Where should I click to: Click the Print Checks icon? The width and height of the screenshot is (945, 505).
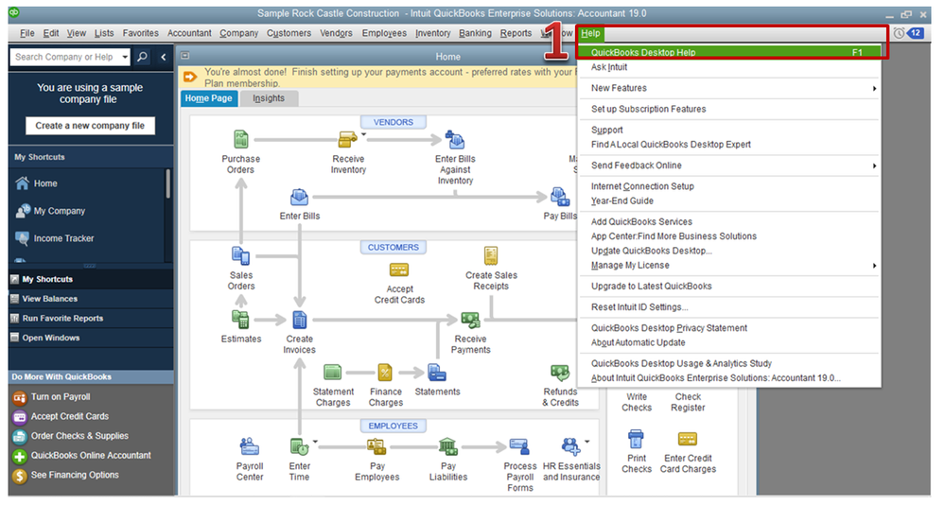pyautogui.click(x=636, y=439)
